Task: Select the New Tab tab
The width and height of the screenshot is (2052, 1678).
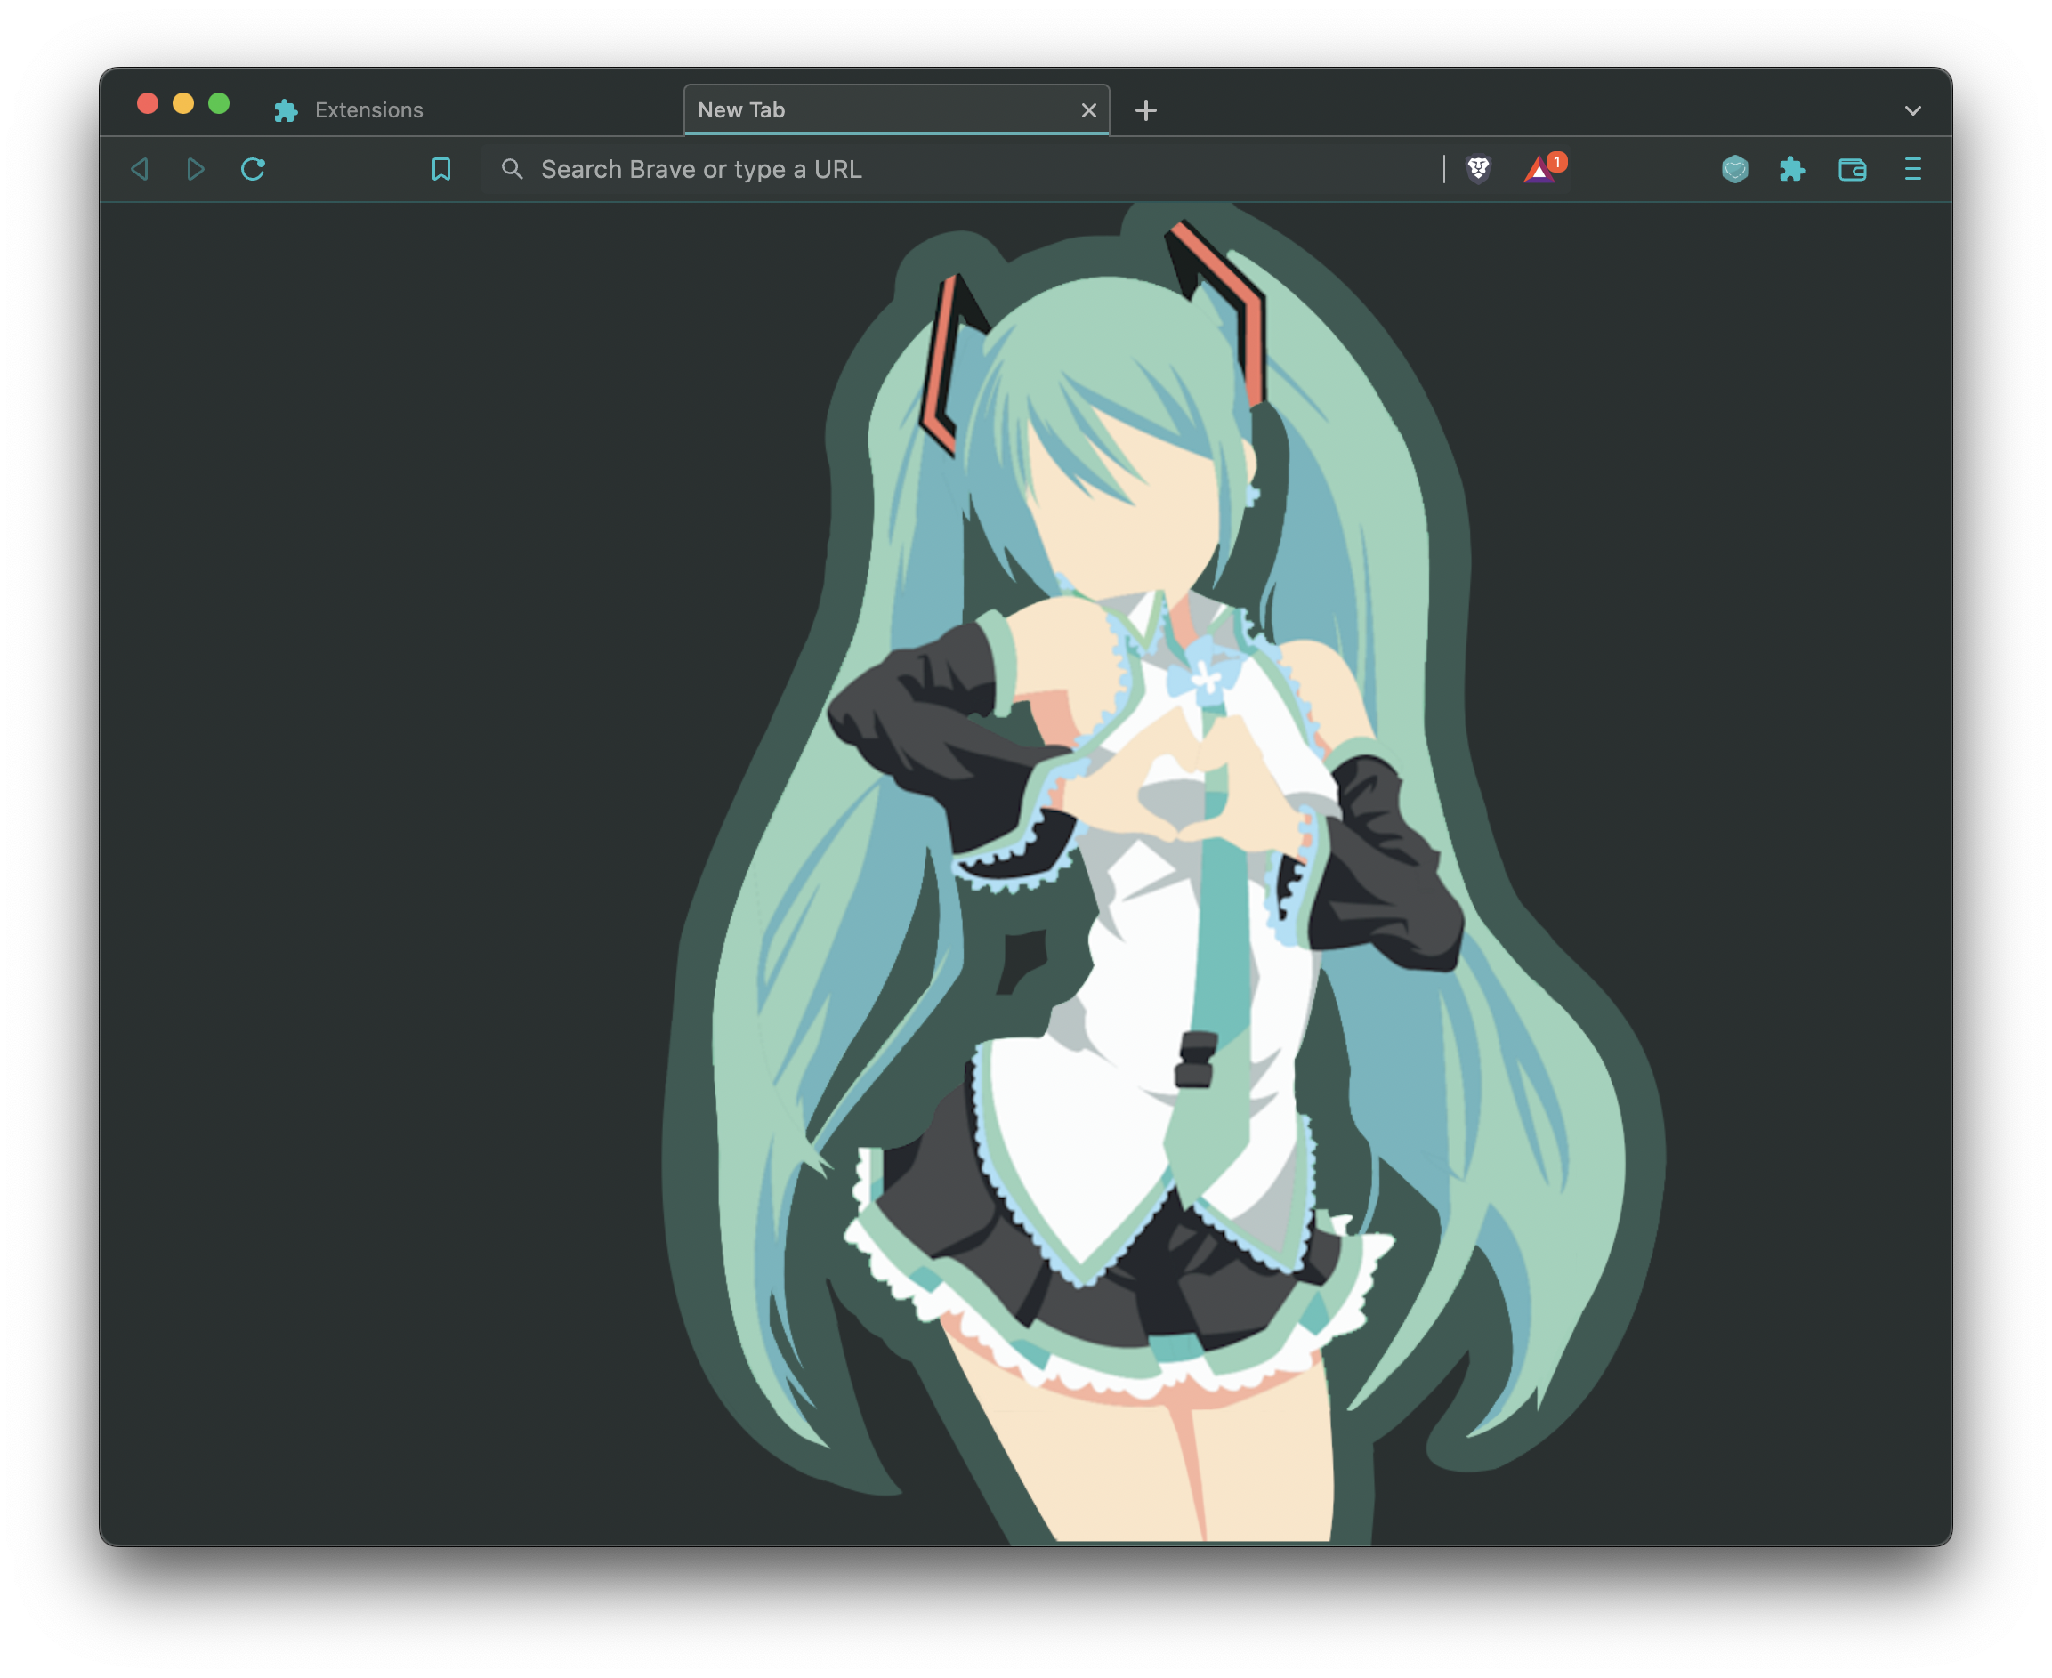Action: (870, 110)
